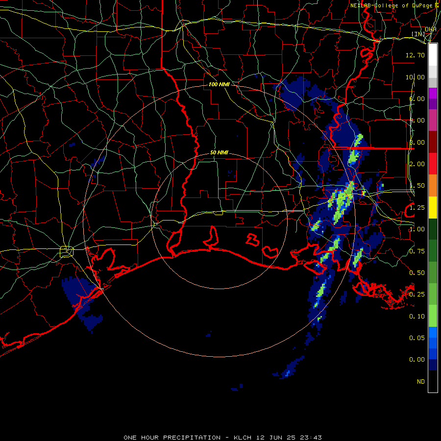The width and height of the screenshot is (441, 441).
Task: Click the dark red legend swatch
Action: coord(433,142)
